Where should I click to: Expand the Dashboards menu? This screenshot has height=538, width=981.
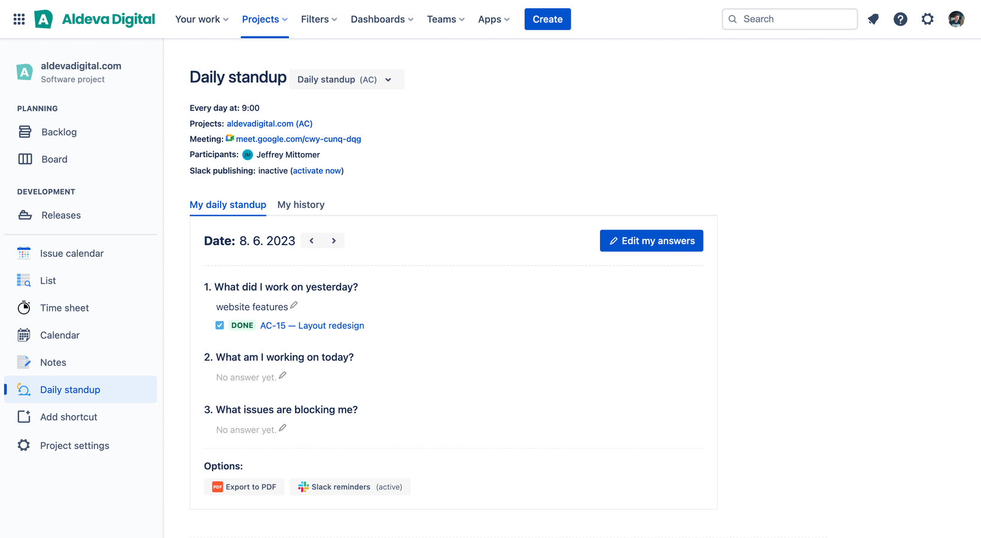382,19
